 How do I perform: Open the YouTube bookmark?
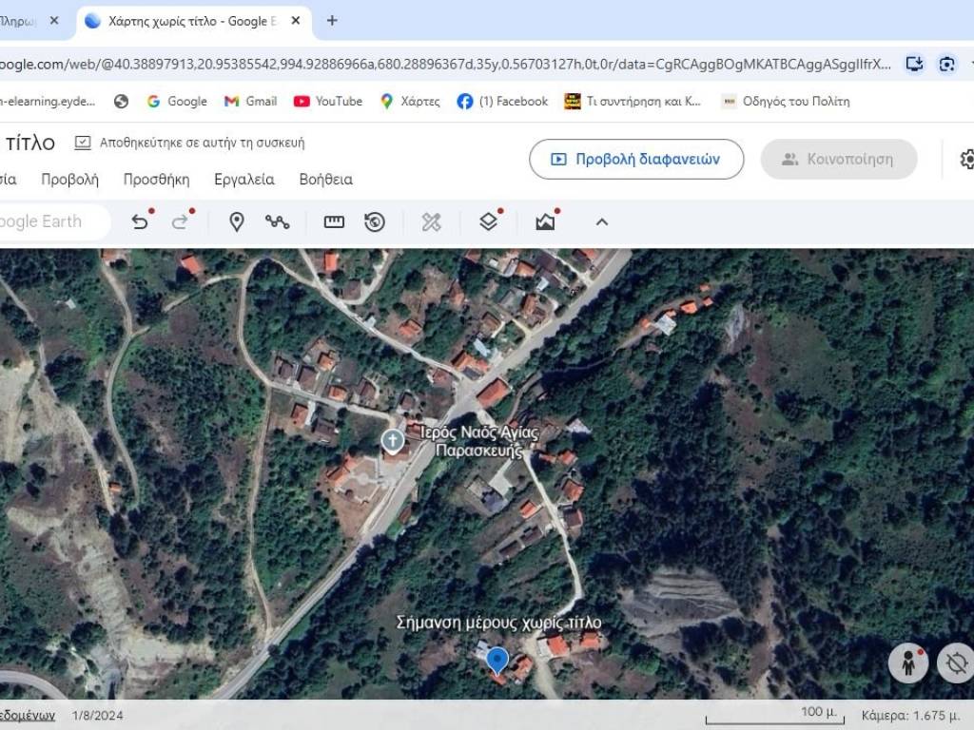pyautogui.click(x=328, y=102)
